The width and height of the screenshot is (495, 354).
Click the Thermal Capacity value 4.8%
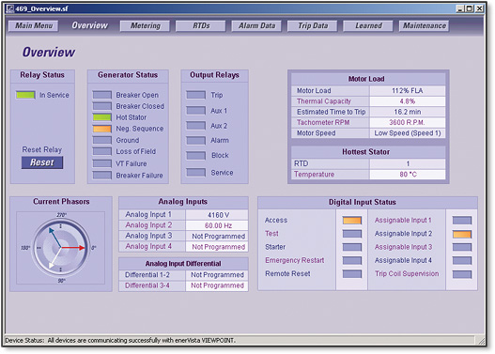[408, 101]
